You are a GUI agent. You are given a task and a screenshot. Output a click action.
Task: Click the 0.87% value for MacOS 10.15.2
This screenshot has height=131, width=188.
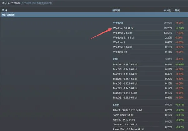point(169,65)
